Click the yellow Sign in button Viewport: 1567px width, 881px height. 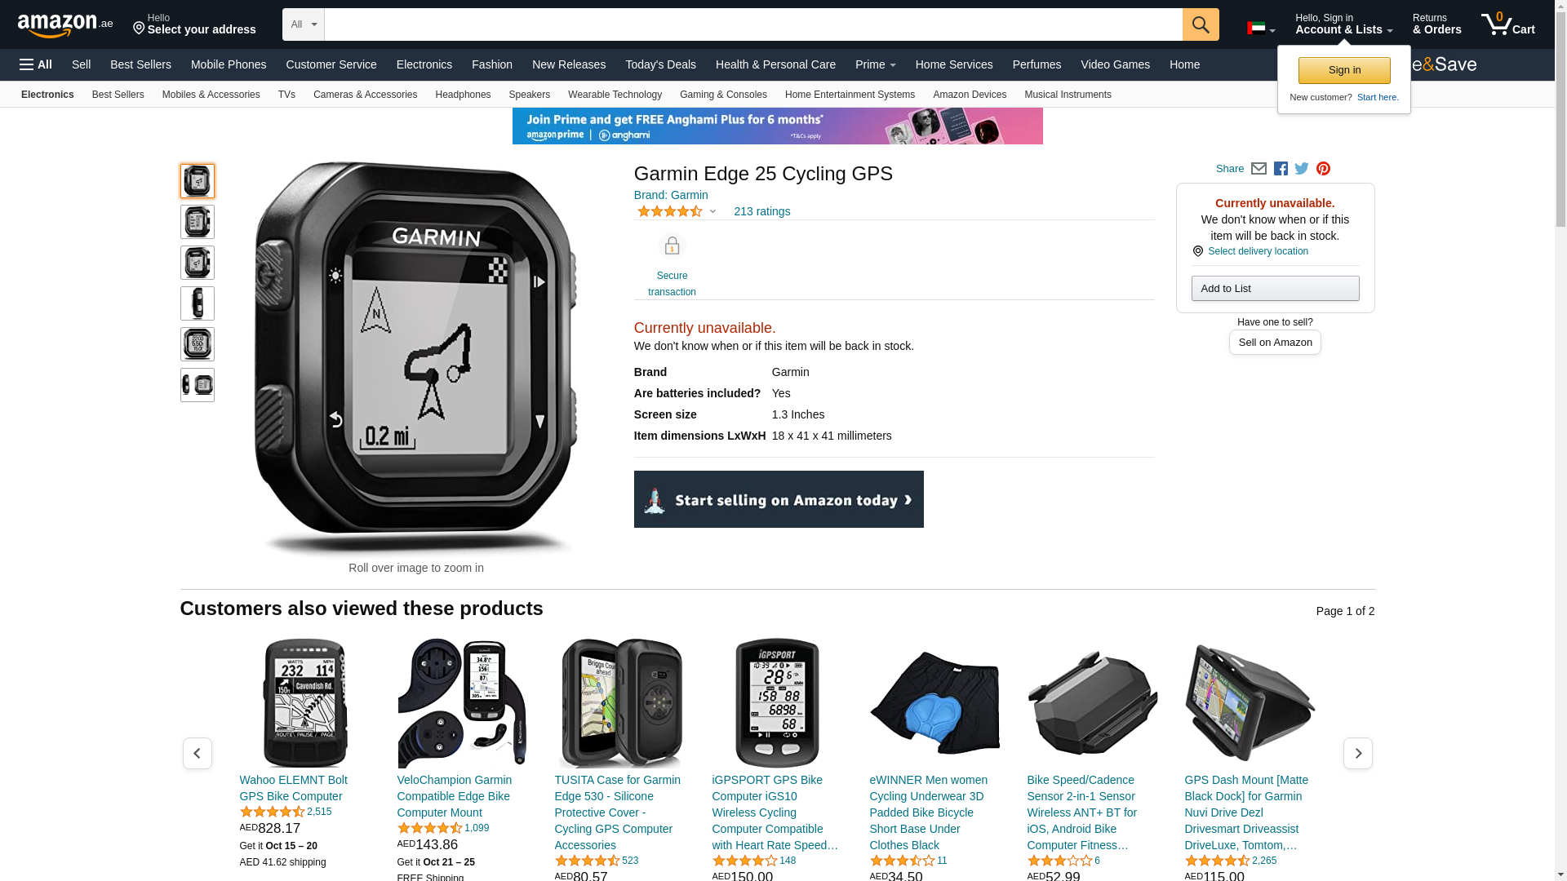click(1344, 70)
